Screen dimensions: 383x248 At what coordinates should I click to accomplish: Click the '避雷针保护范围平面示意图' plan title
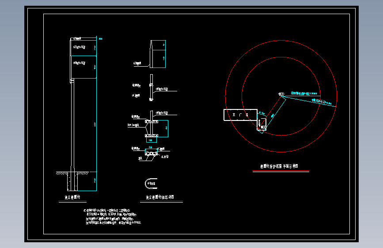pyautogui.click(x=279, y=166)
